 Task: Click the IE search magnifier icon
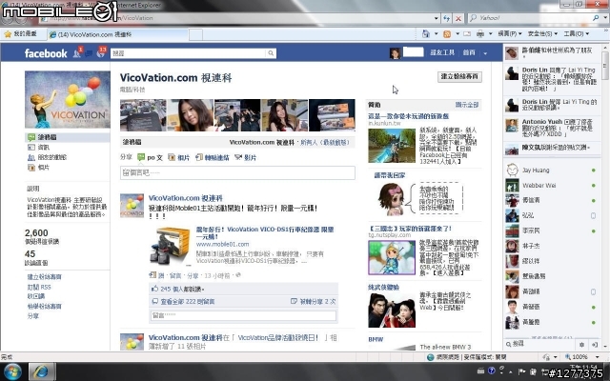pyautogui.click(x=597, y=18)
